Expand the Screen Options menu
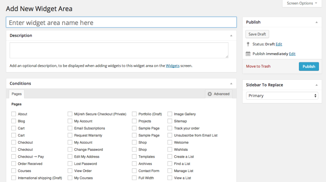The image size is (326, 182). pyautogui.click(x=302, y=3)
